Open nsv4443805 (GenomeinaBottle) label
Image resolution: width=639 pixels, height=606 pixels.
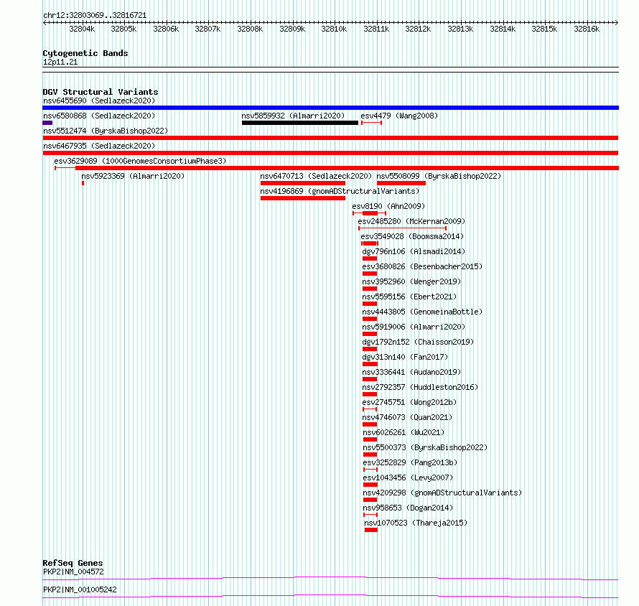[x=422, y=312]
